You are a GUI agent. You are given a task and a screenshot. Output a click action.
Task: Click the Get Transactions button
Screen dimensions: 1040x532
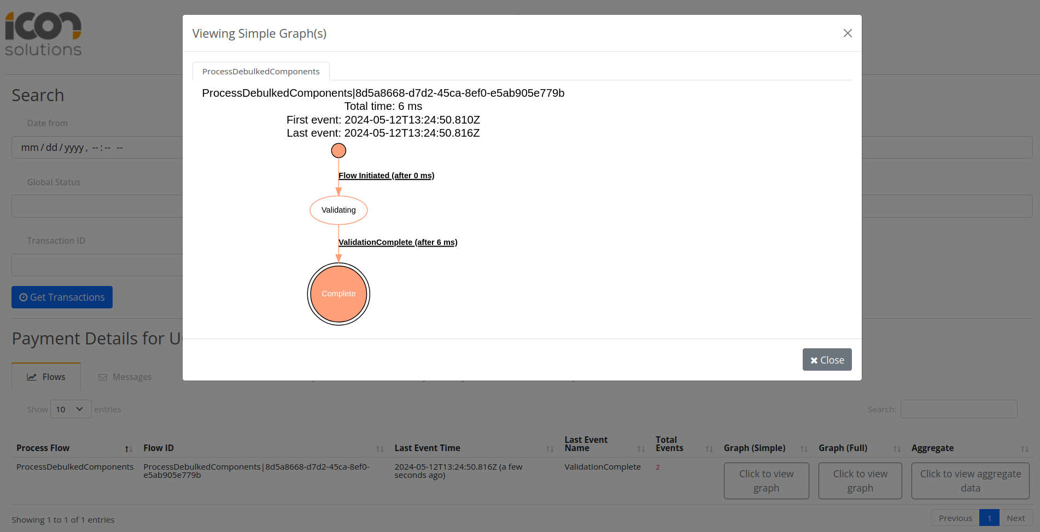point(62,297)
